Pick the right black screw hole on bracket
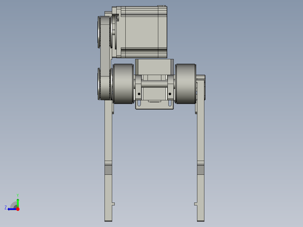The width and height of the screenshot is (303, 227). 170,94
